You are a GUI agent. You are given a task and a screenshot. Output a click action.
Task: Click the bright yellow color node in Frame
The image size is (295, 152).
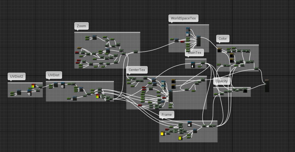tap(162, 134)
